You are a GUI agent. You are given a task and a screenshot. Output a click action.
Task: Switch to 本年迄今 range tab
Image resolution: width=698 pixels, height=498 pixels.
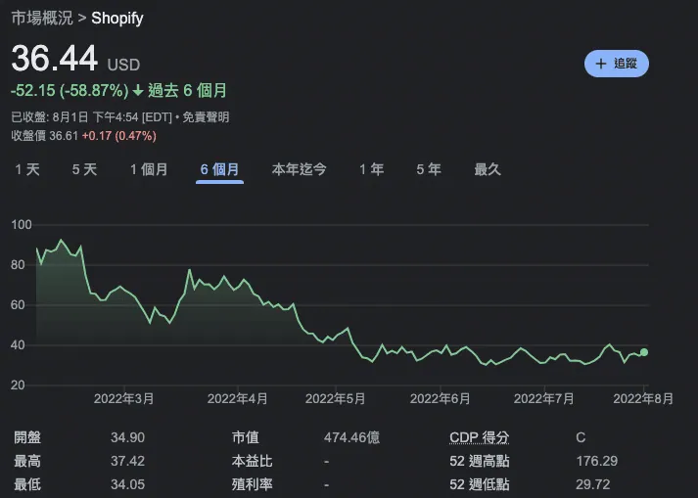pyautogui.click(x=300, y=169)
